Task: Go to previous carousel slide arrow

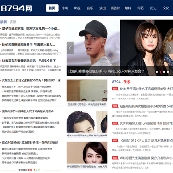Action: pyautogui.click(x=70, y=48)
